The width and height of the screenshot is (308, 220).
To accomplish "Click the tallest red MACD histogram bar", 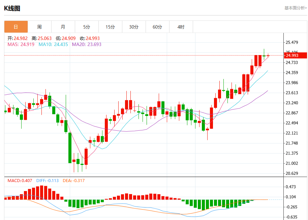I will tap(41, 192).
